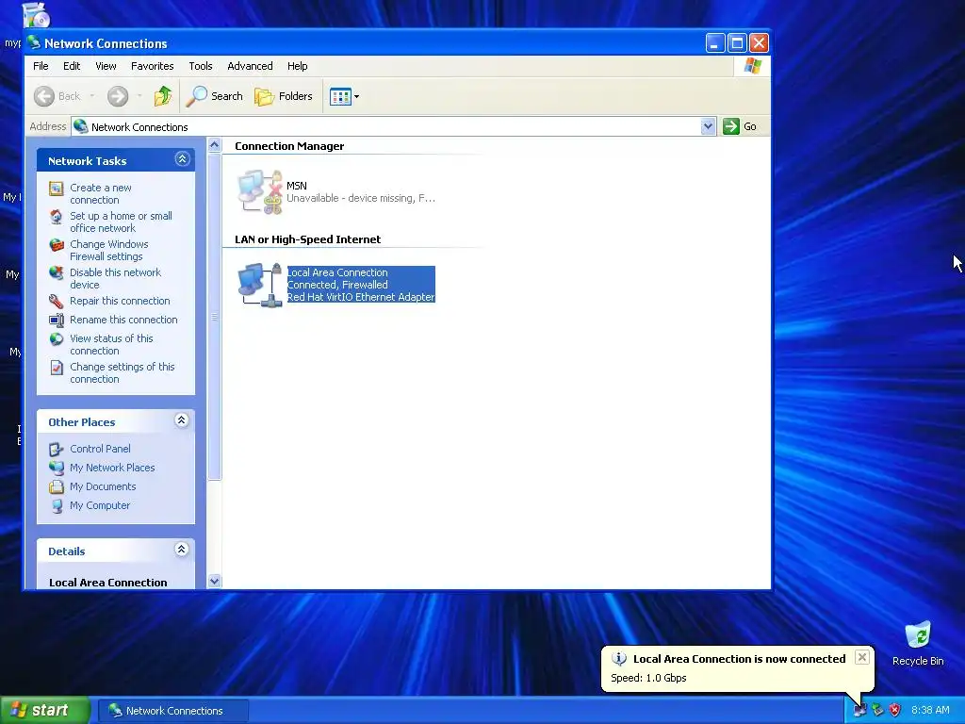Screen dimensions: 965x724
Task: Open Change Windows Firewall settings link
Action: click(109, 251)
